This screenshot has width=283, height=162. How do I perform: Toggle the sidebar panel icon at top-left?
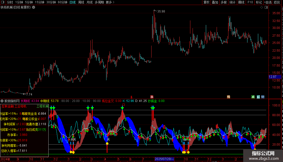[x=3, y=2]
